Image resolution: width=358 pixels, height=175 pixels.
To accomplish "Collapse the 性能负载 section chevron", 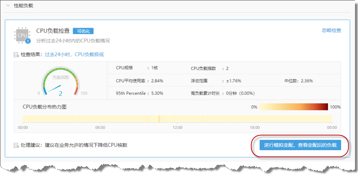I will [x=8, y=6].
